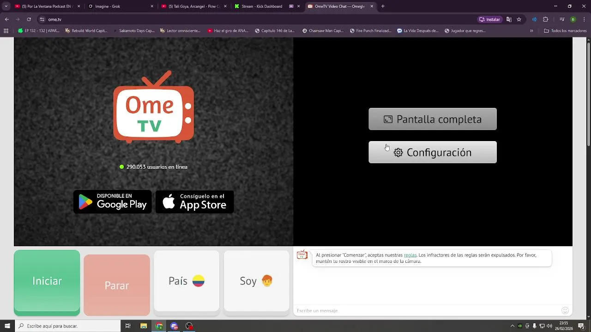This screenshot has height=332, width=591.
Task: Open Discord icon in taskbar
Action: (x=174, y=326)
